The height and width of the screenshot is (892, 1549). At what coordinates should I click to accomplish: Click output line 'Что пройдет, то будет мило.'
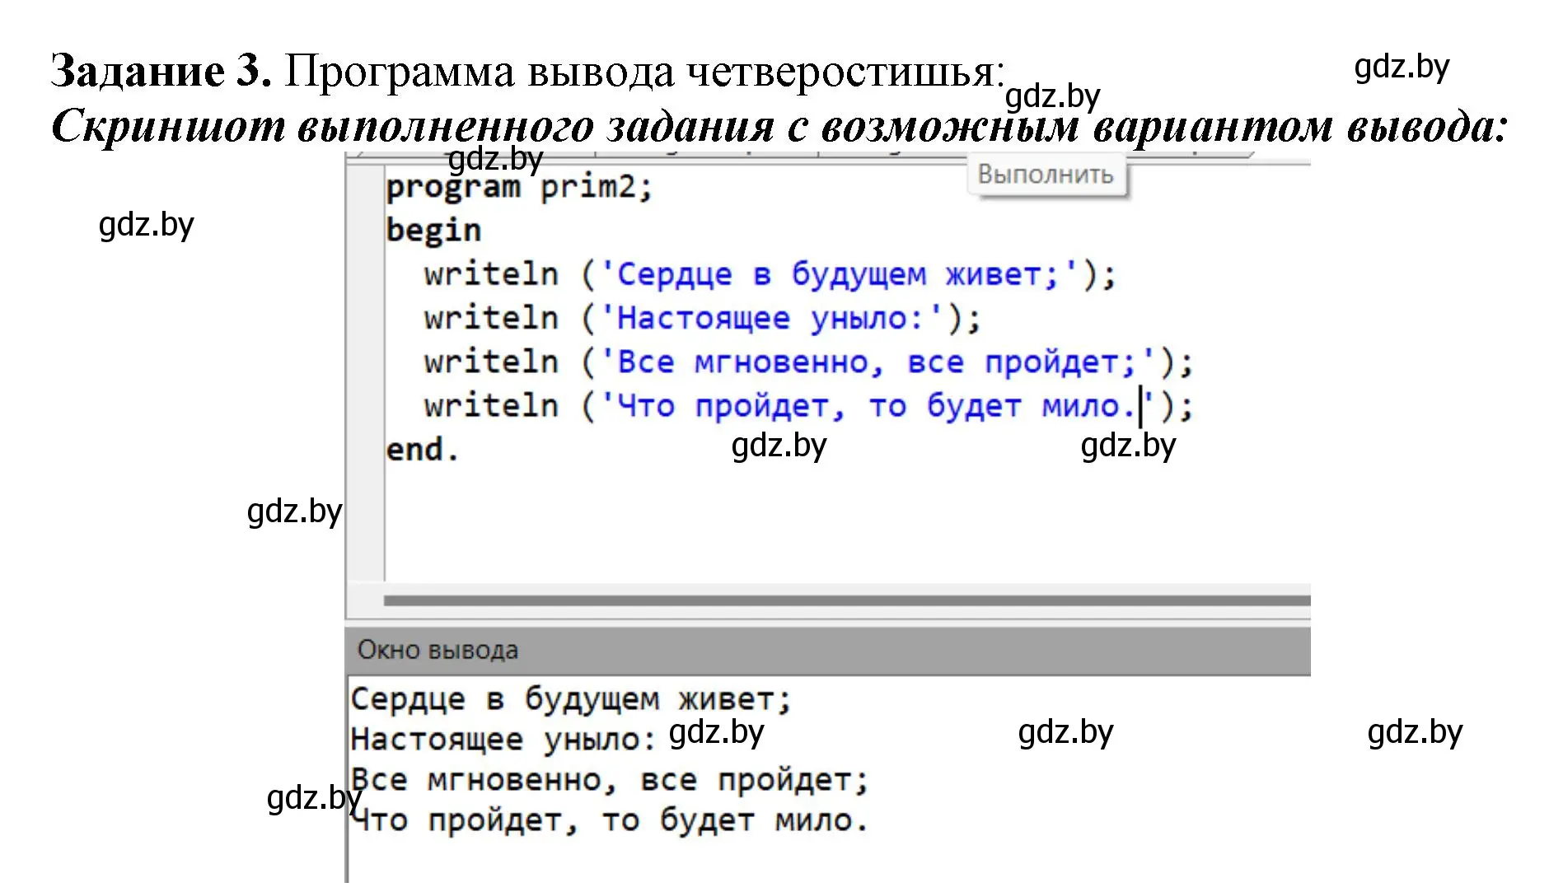click(610, 820)
